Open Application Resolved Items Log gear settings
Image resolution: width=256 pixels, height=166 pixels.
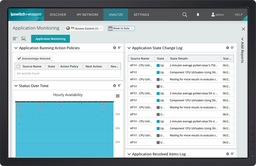tap(227, 154)
